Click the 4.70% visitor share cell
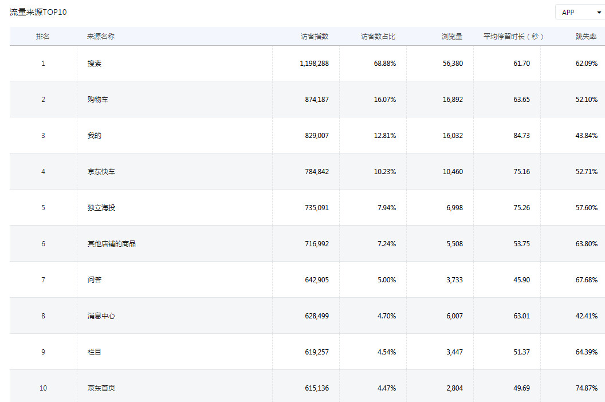 [387, 316]
